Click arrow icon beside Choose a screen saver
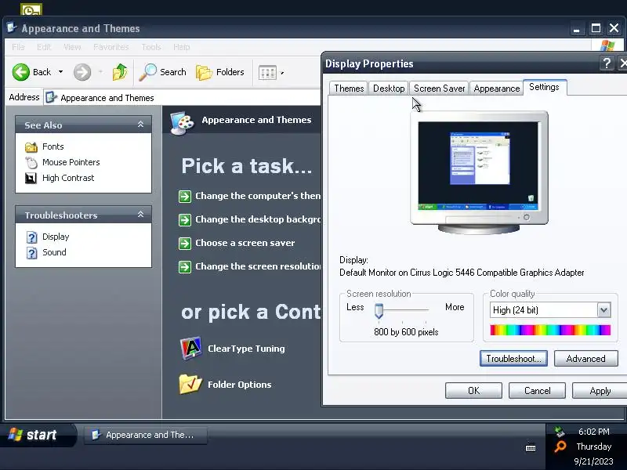This screenshot has height=470, width=627. click(185, 243)
